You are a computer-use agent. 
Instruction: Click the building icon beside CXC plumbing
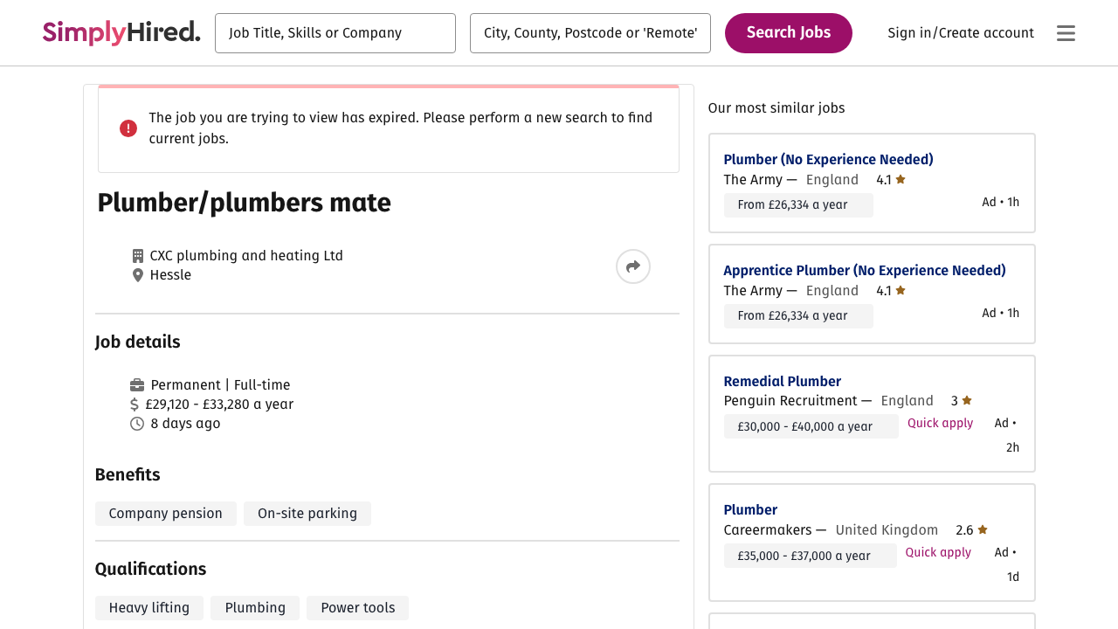[x=137, y=255]
